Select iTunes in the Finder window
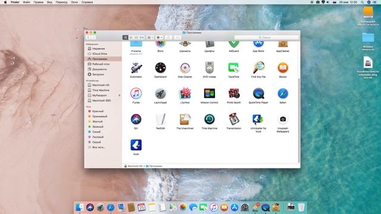 136,94
